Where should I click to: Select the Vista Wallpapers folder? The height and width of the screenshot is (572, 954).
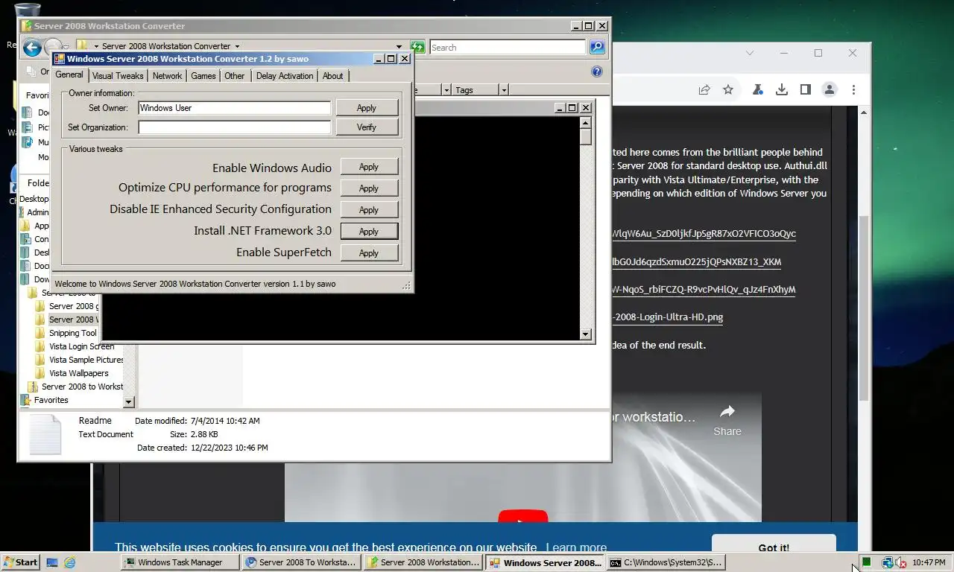[79, 373]
